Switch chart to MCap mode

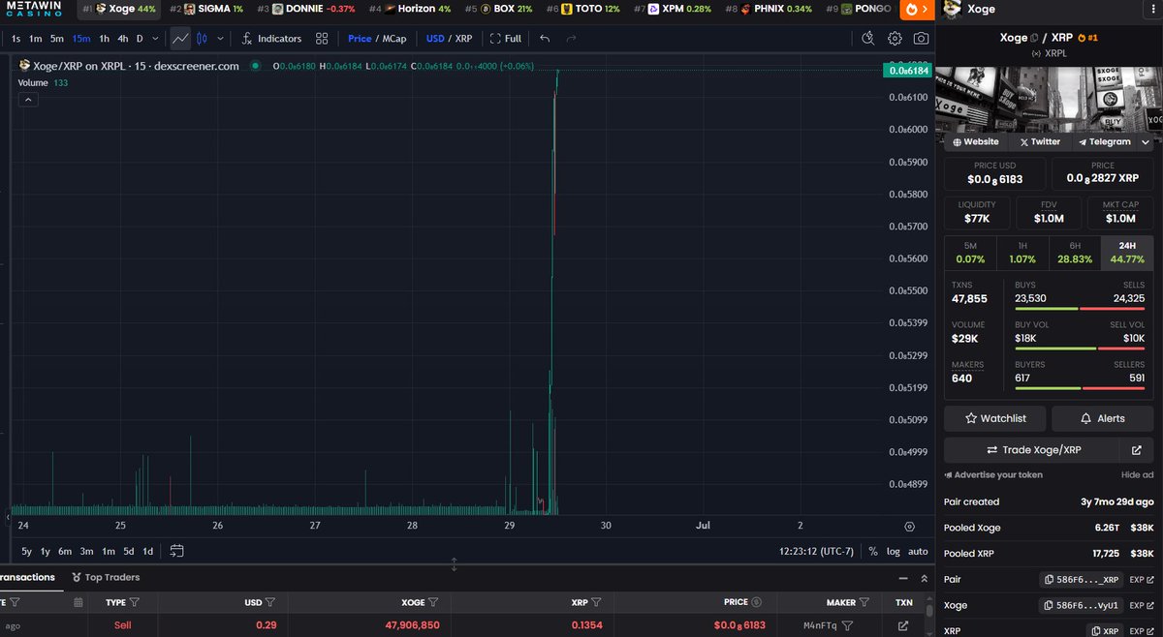click(394, 39)
